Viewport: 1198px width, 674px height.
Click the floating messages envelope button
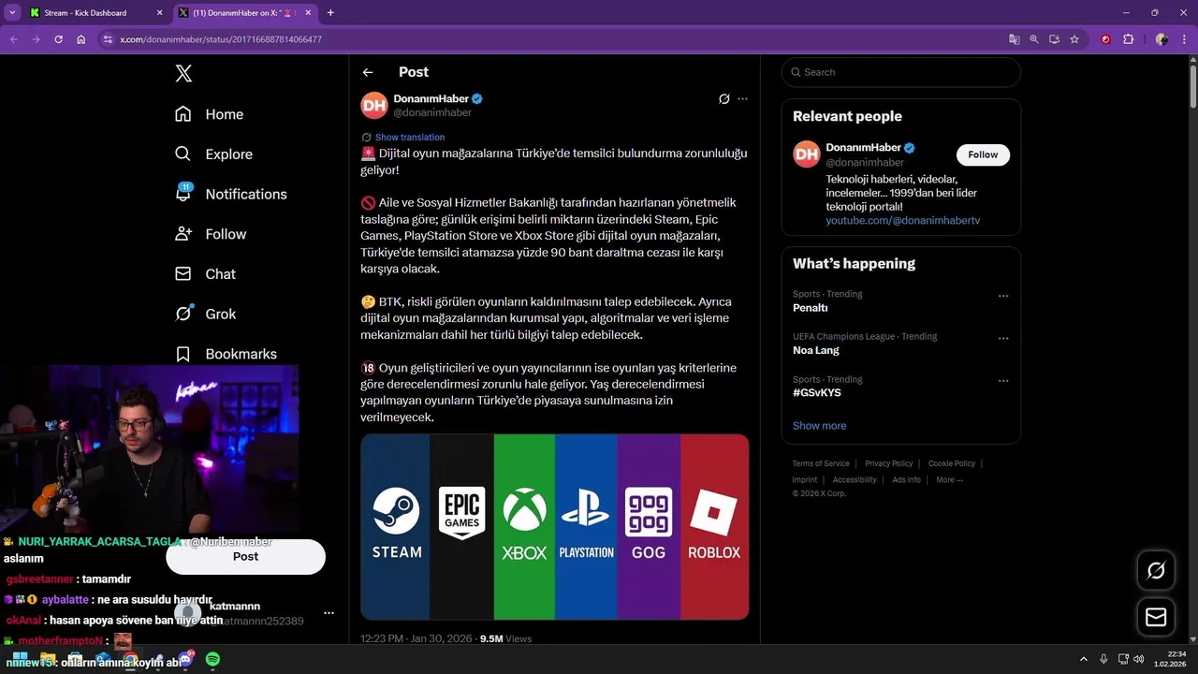click(x=1156, y=617)
